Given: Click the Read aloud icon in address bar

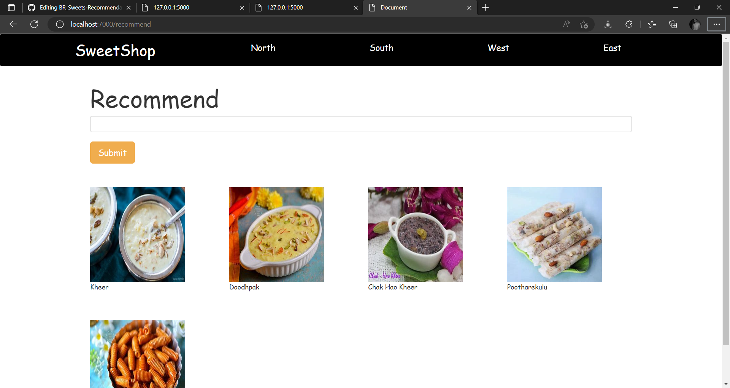Looking at the screenshot, I should click(x=566, y=24).
